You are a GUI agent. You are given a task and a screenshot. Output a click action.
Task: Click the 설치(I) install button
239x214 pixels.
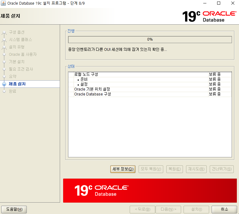(x=196, y=209)
